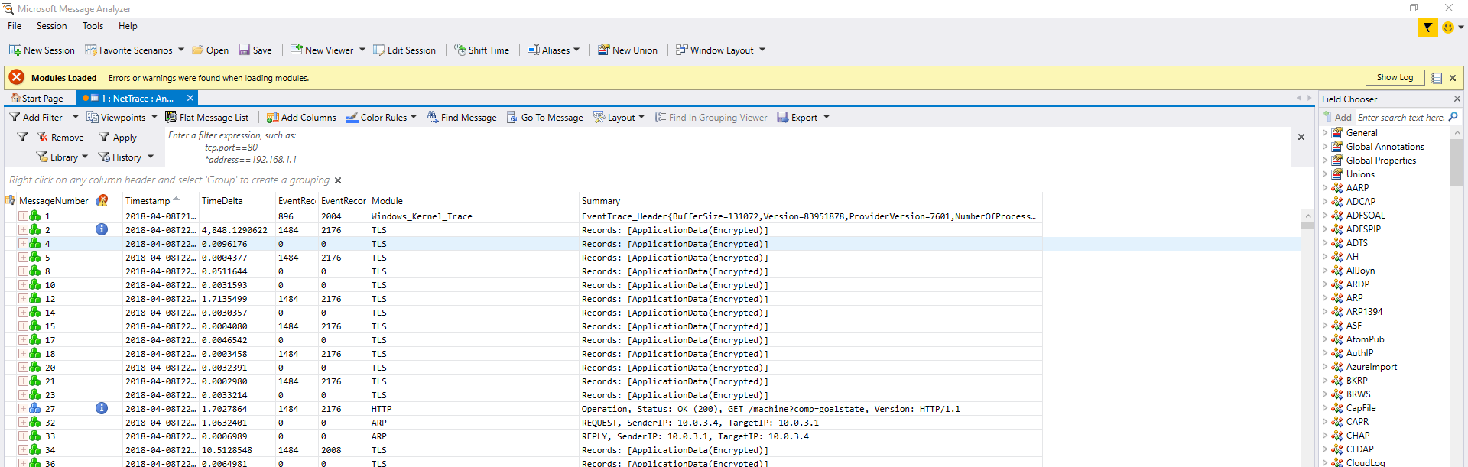The width and height of the screenshot is (1468, 467).
Task: Dismiss the Modules Loaded notification bar
Action: point(1453,78)
